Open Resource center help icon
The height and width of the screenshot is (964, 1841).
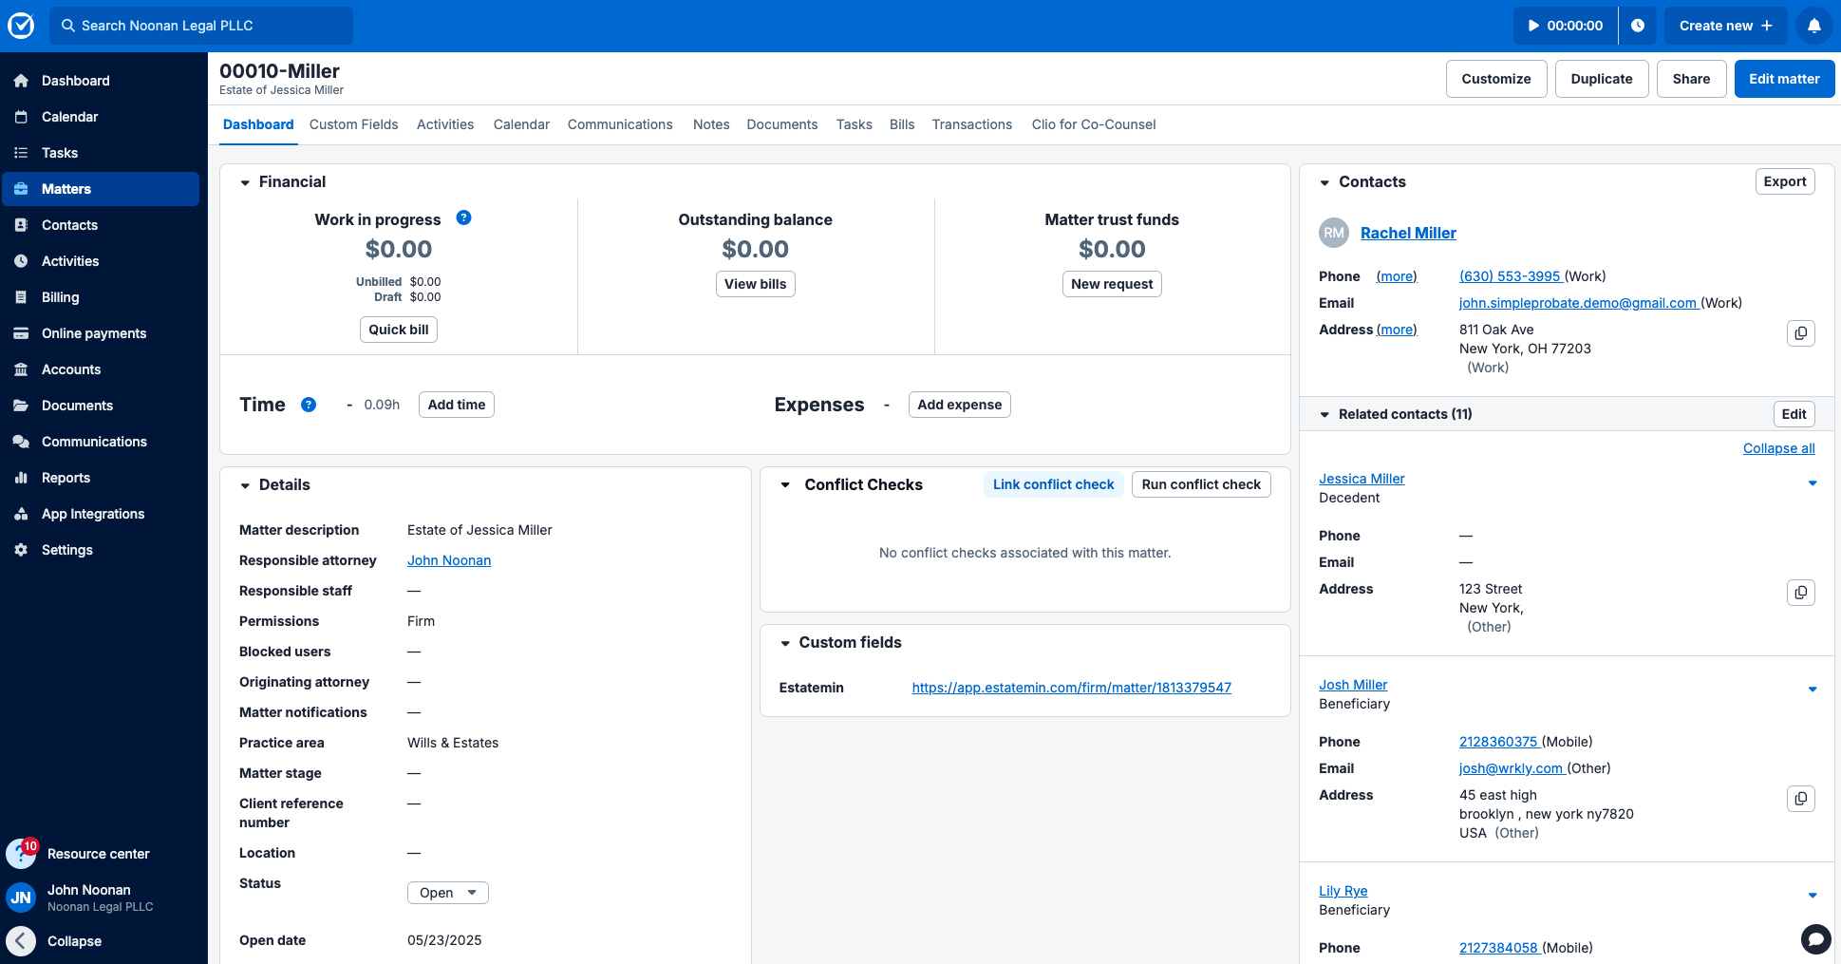point(22,853)
